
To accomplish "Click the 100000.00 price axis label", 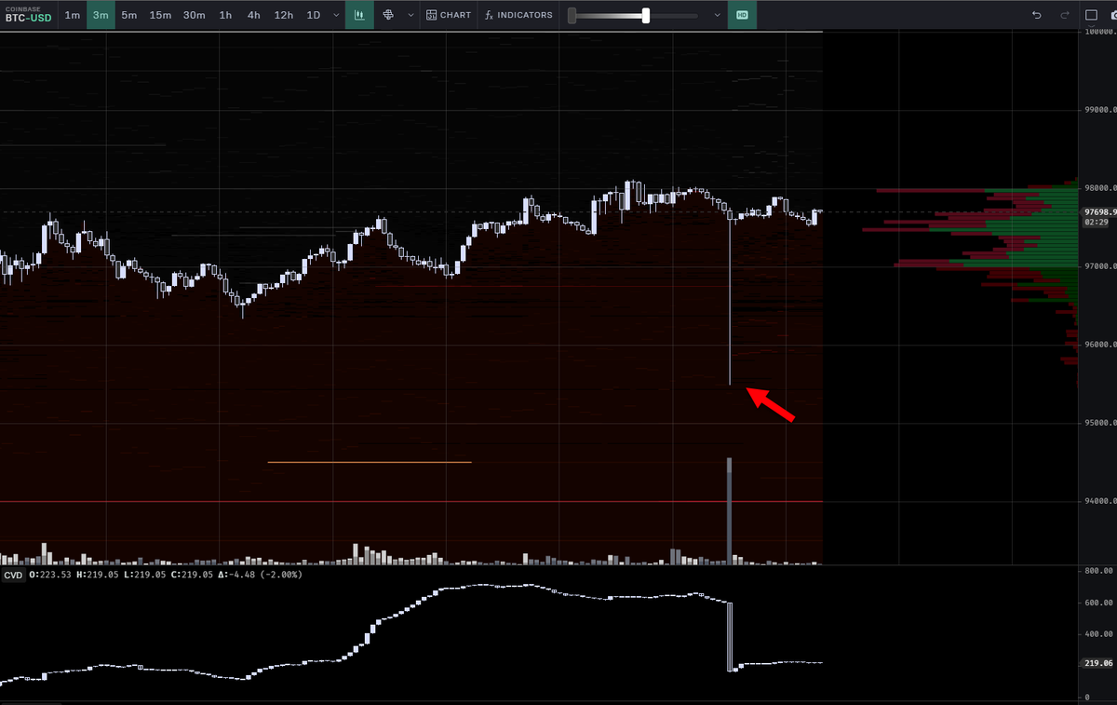I will click(x=1101, y=33).
